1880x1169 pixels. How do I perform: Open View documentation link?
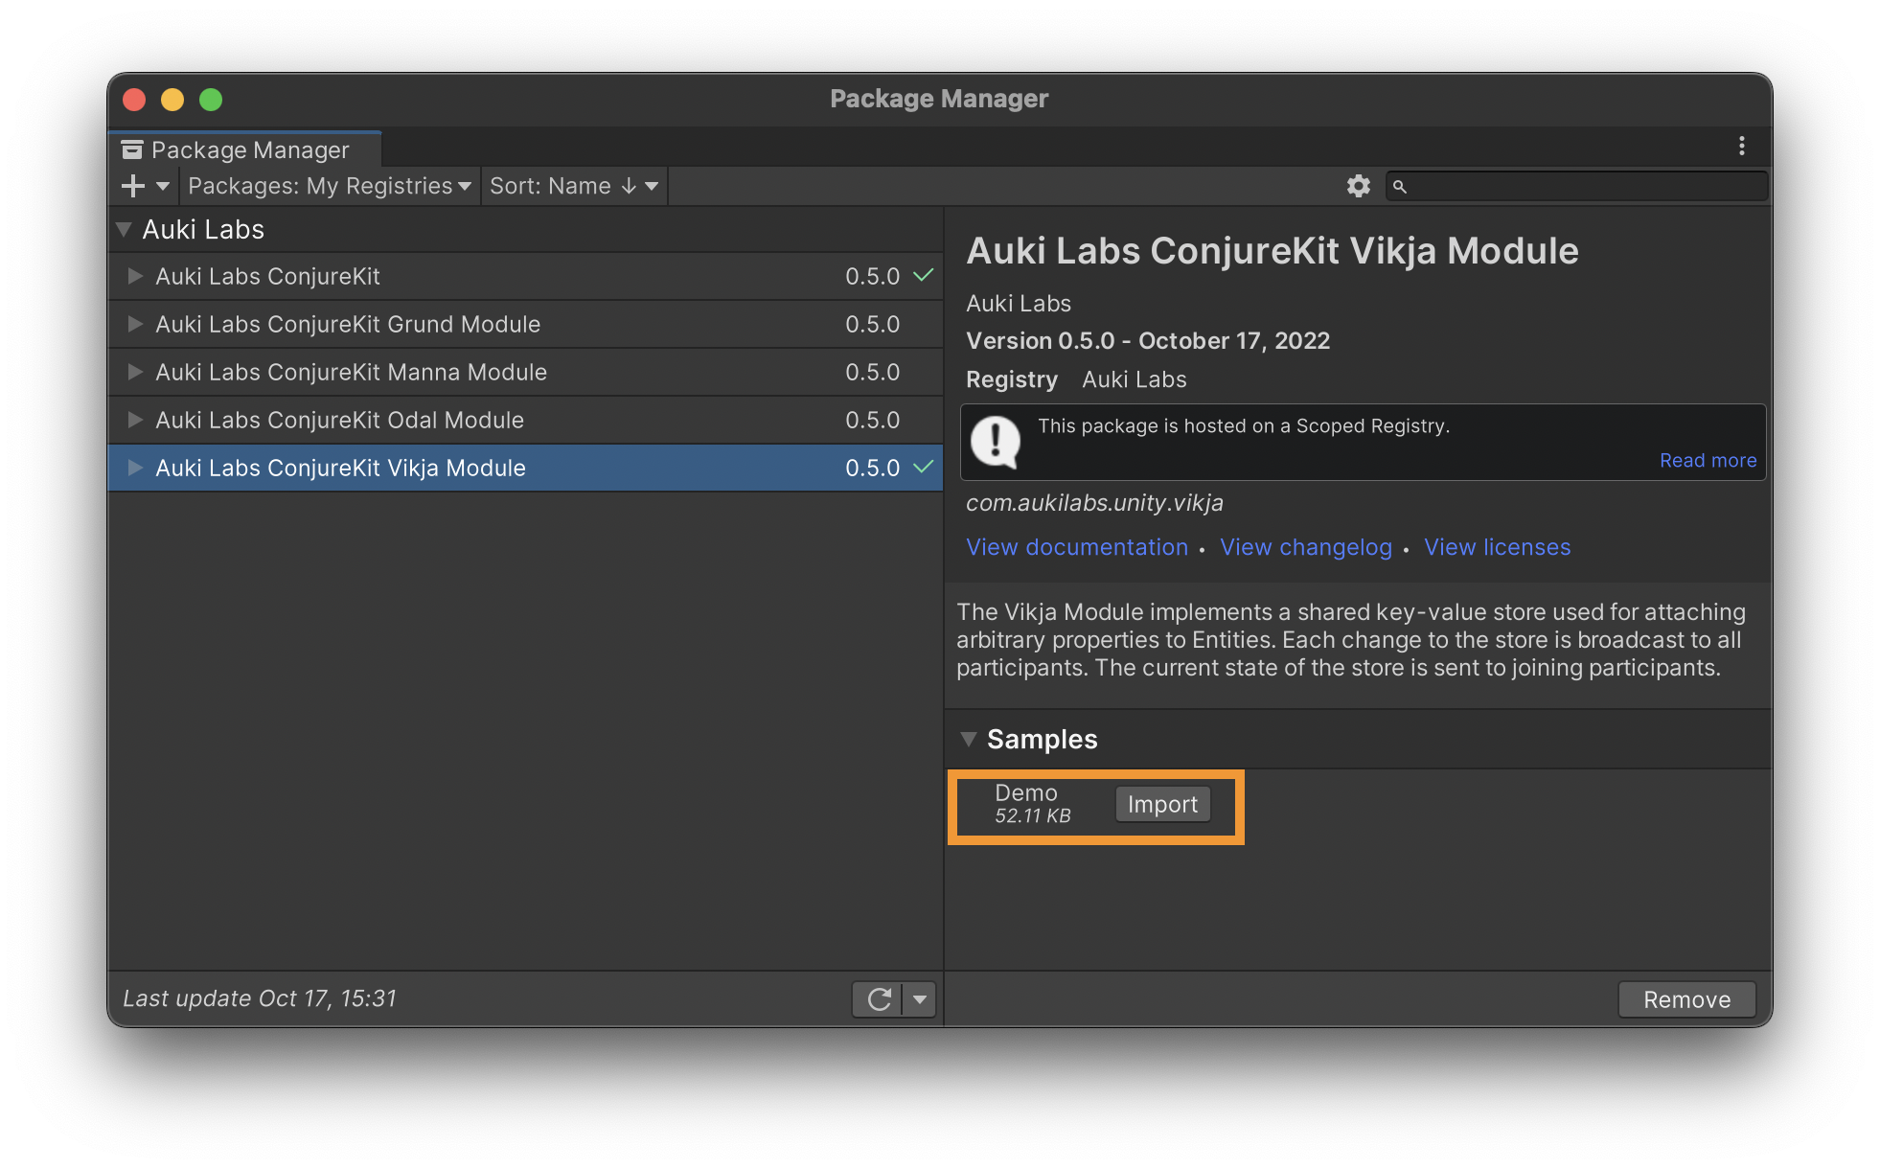[x=1076, y=547]
